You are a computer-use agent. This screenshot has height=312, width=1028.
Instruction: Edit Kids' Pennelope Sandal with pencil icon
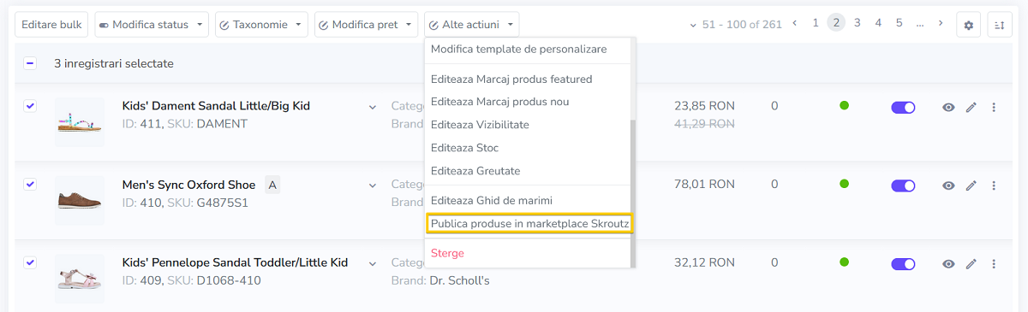971,263
